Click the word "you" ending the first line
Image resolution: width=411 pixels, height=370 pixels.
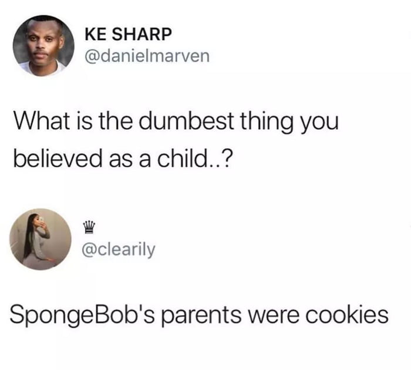[x=319, y=125]
